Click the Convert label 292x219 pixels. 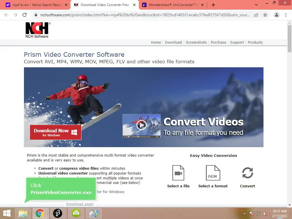coord(248,186)
